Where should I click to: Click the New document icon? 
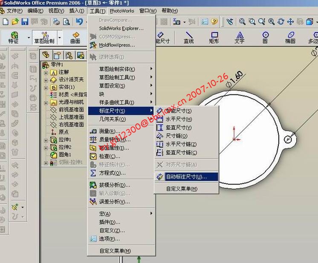pos(6,21)
